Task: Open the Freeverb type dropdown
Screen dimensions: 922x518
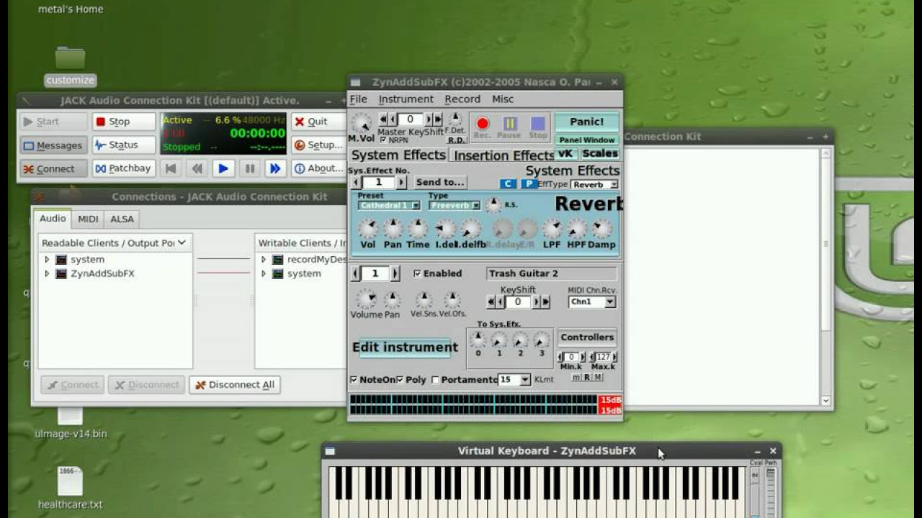Action: (455, 206)
